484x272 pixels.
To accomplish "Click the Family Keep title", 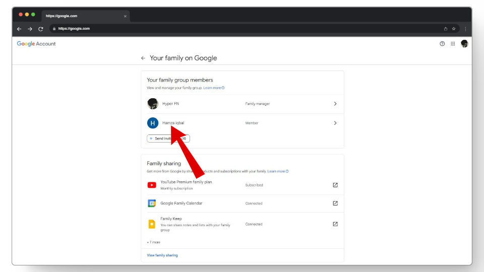I will tap(171, 219).
